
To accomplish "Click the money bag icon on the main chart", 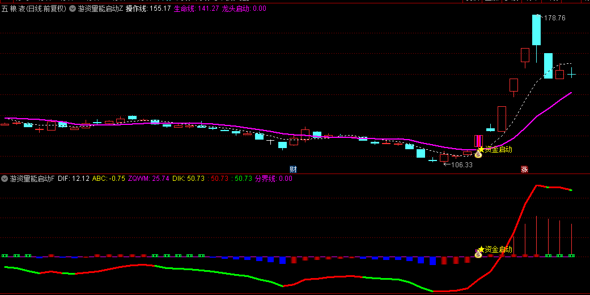I will click(x=478, y=155).
